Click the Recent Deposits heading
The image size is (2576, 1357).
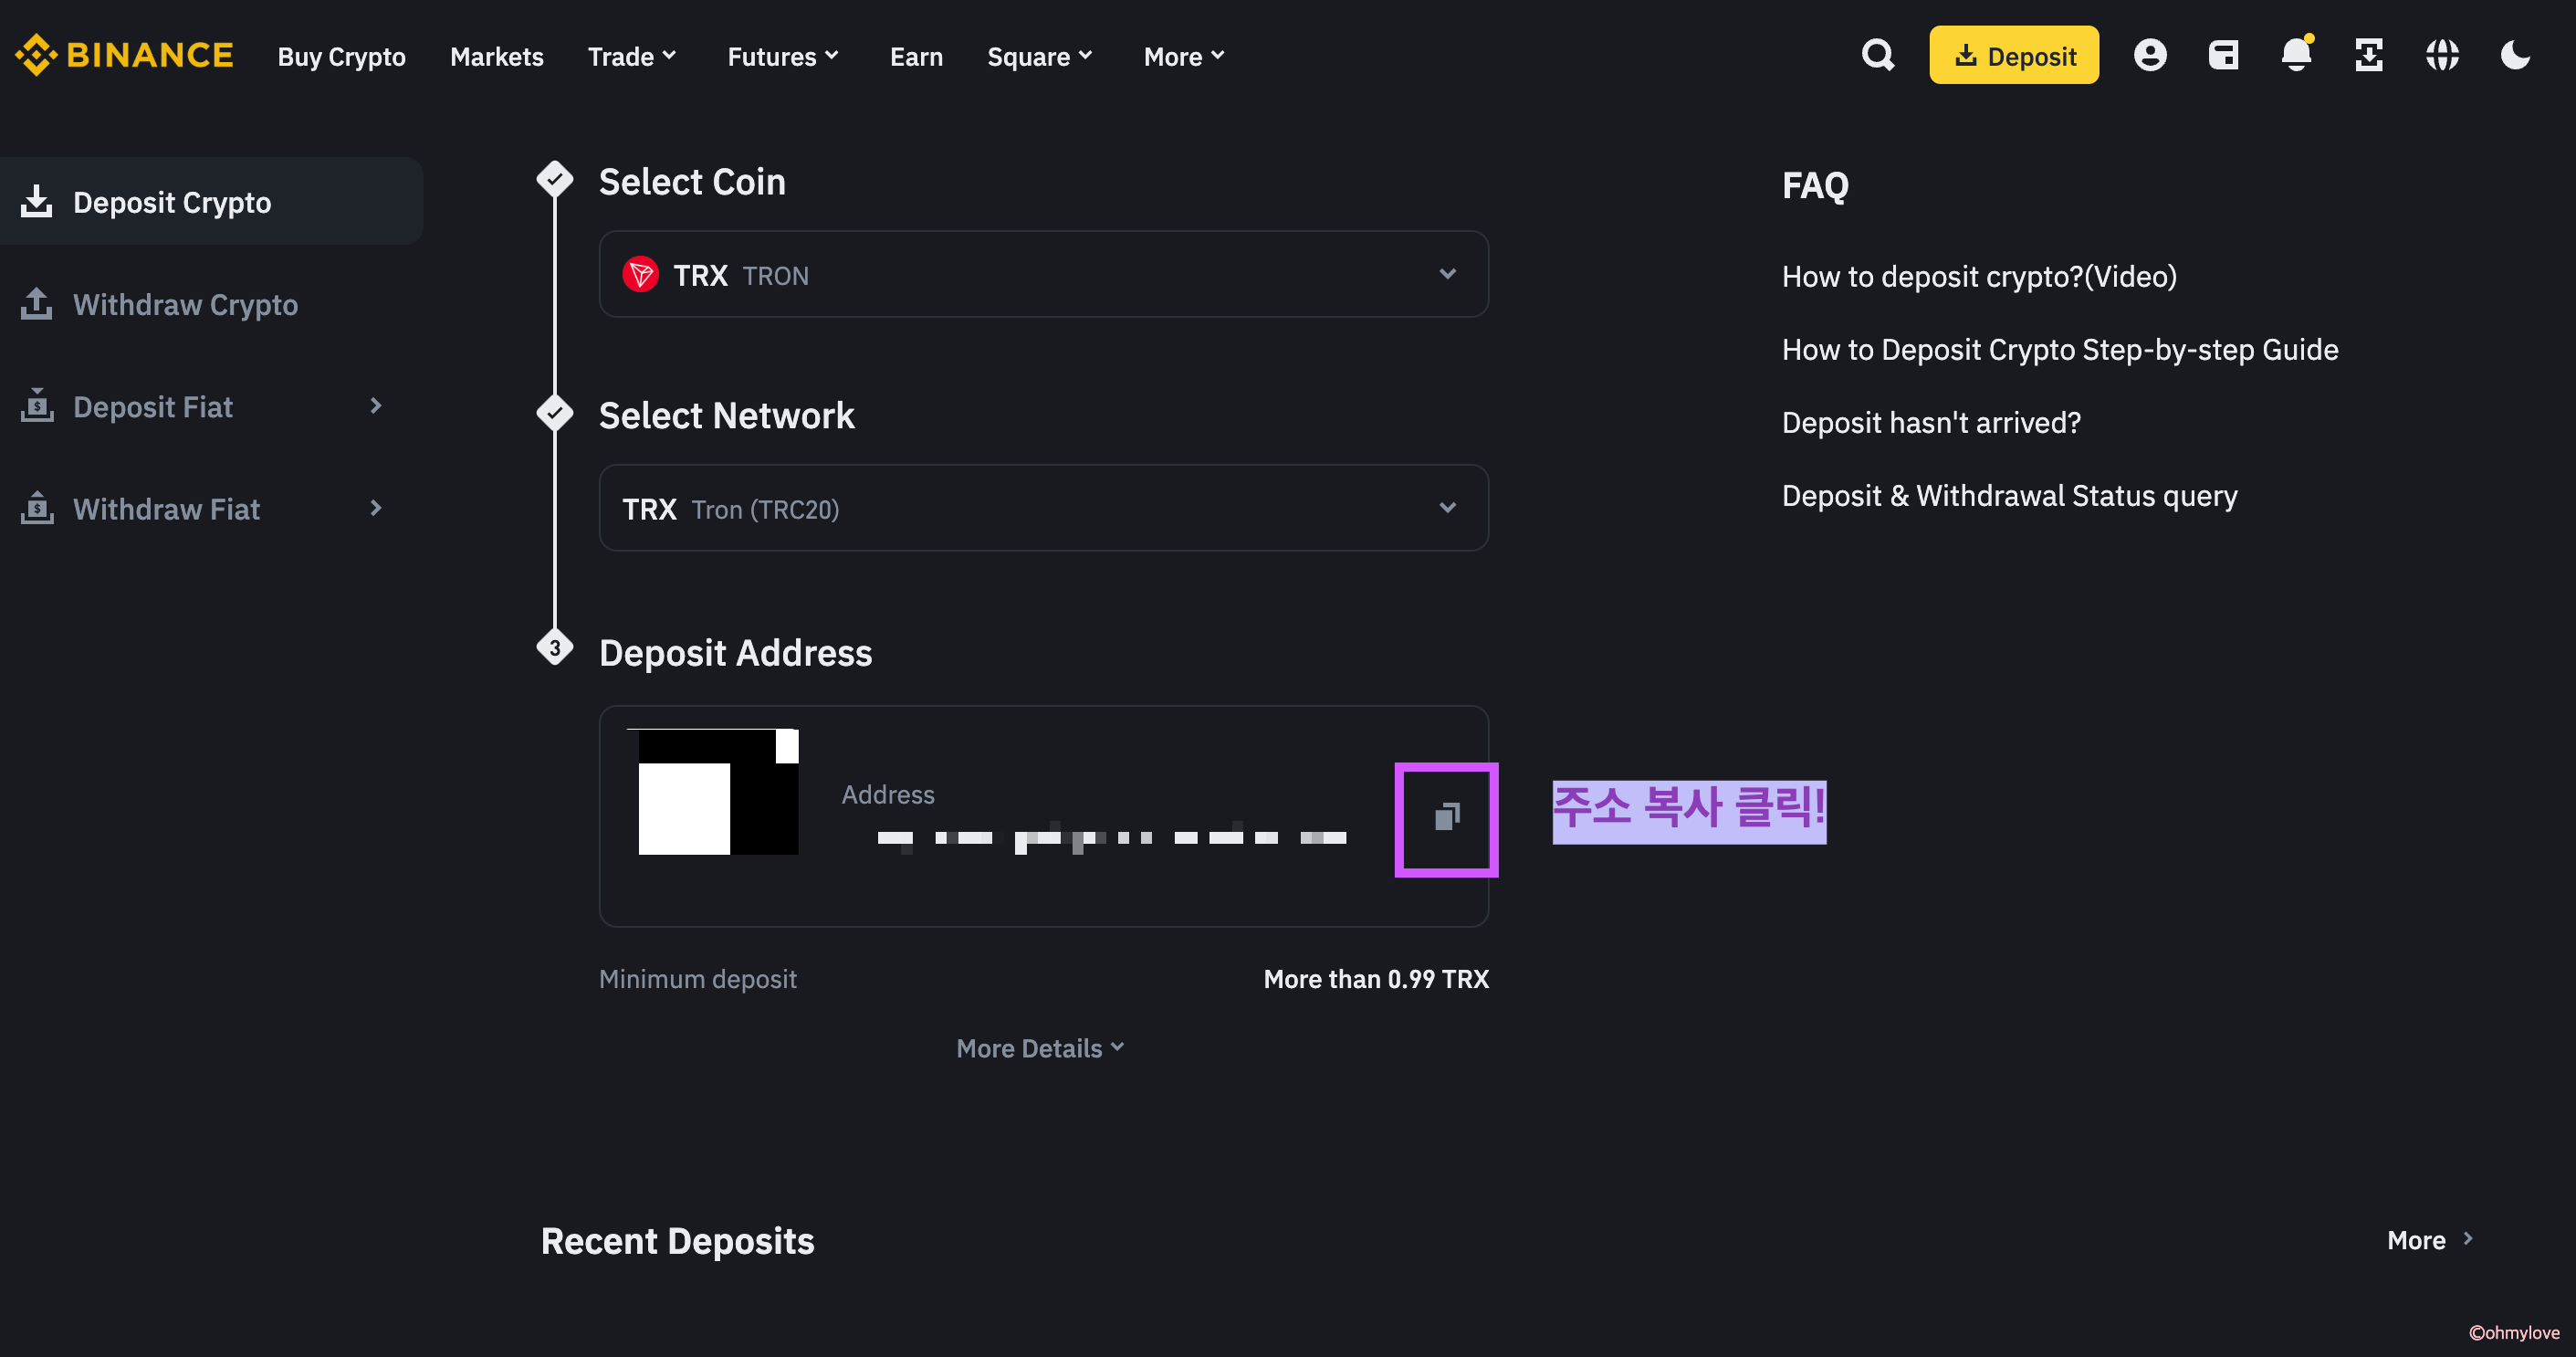tap(677, 1241)
